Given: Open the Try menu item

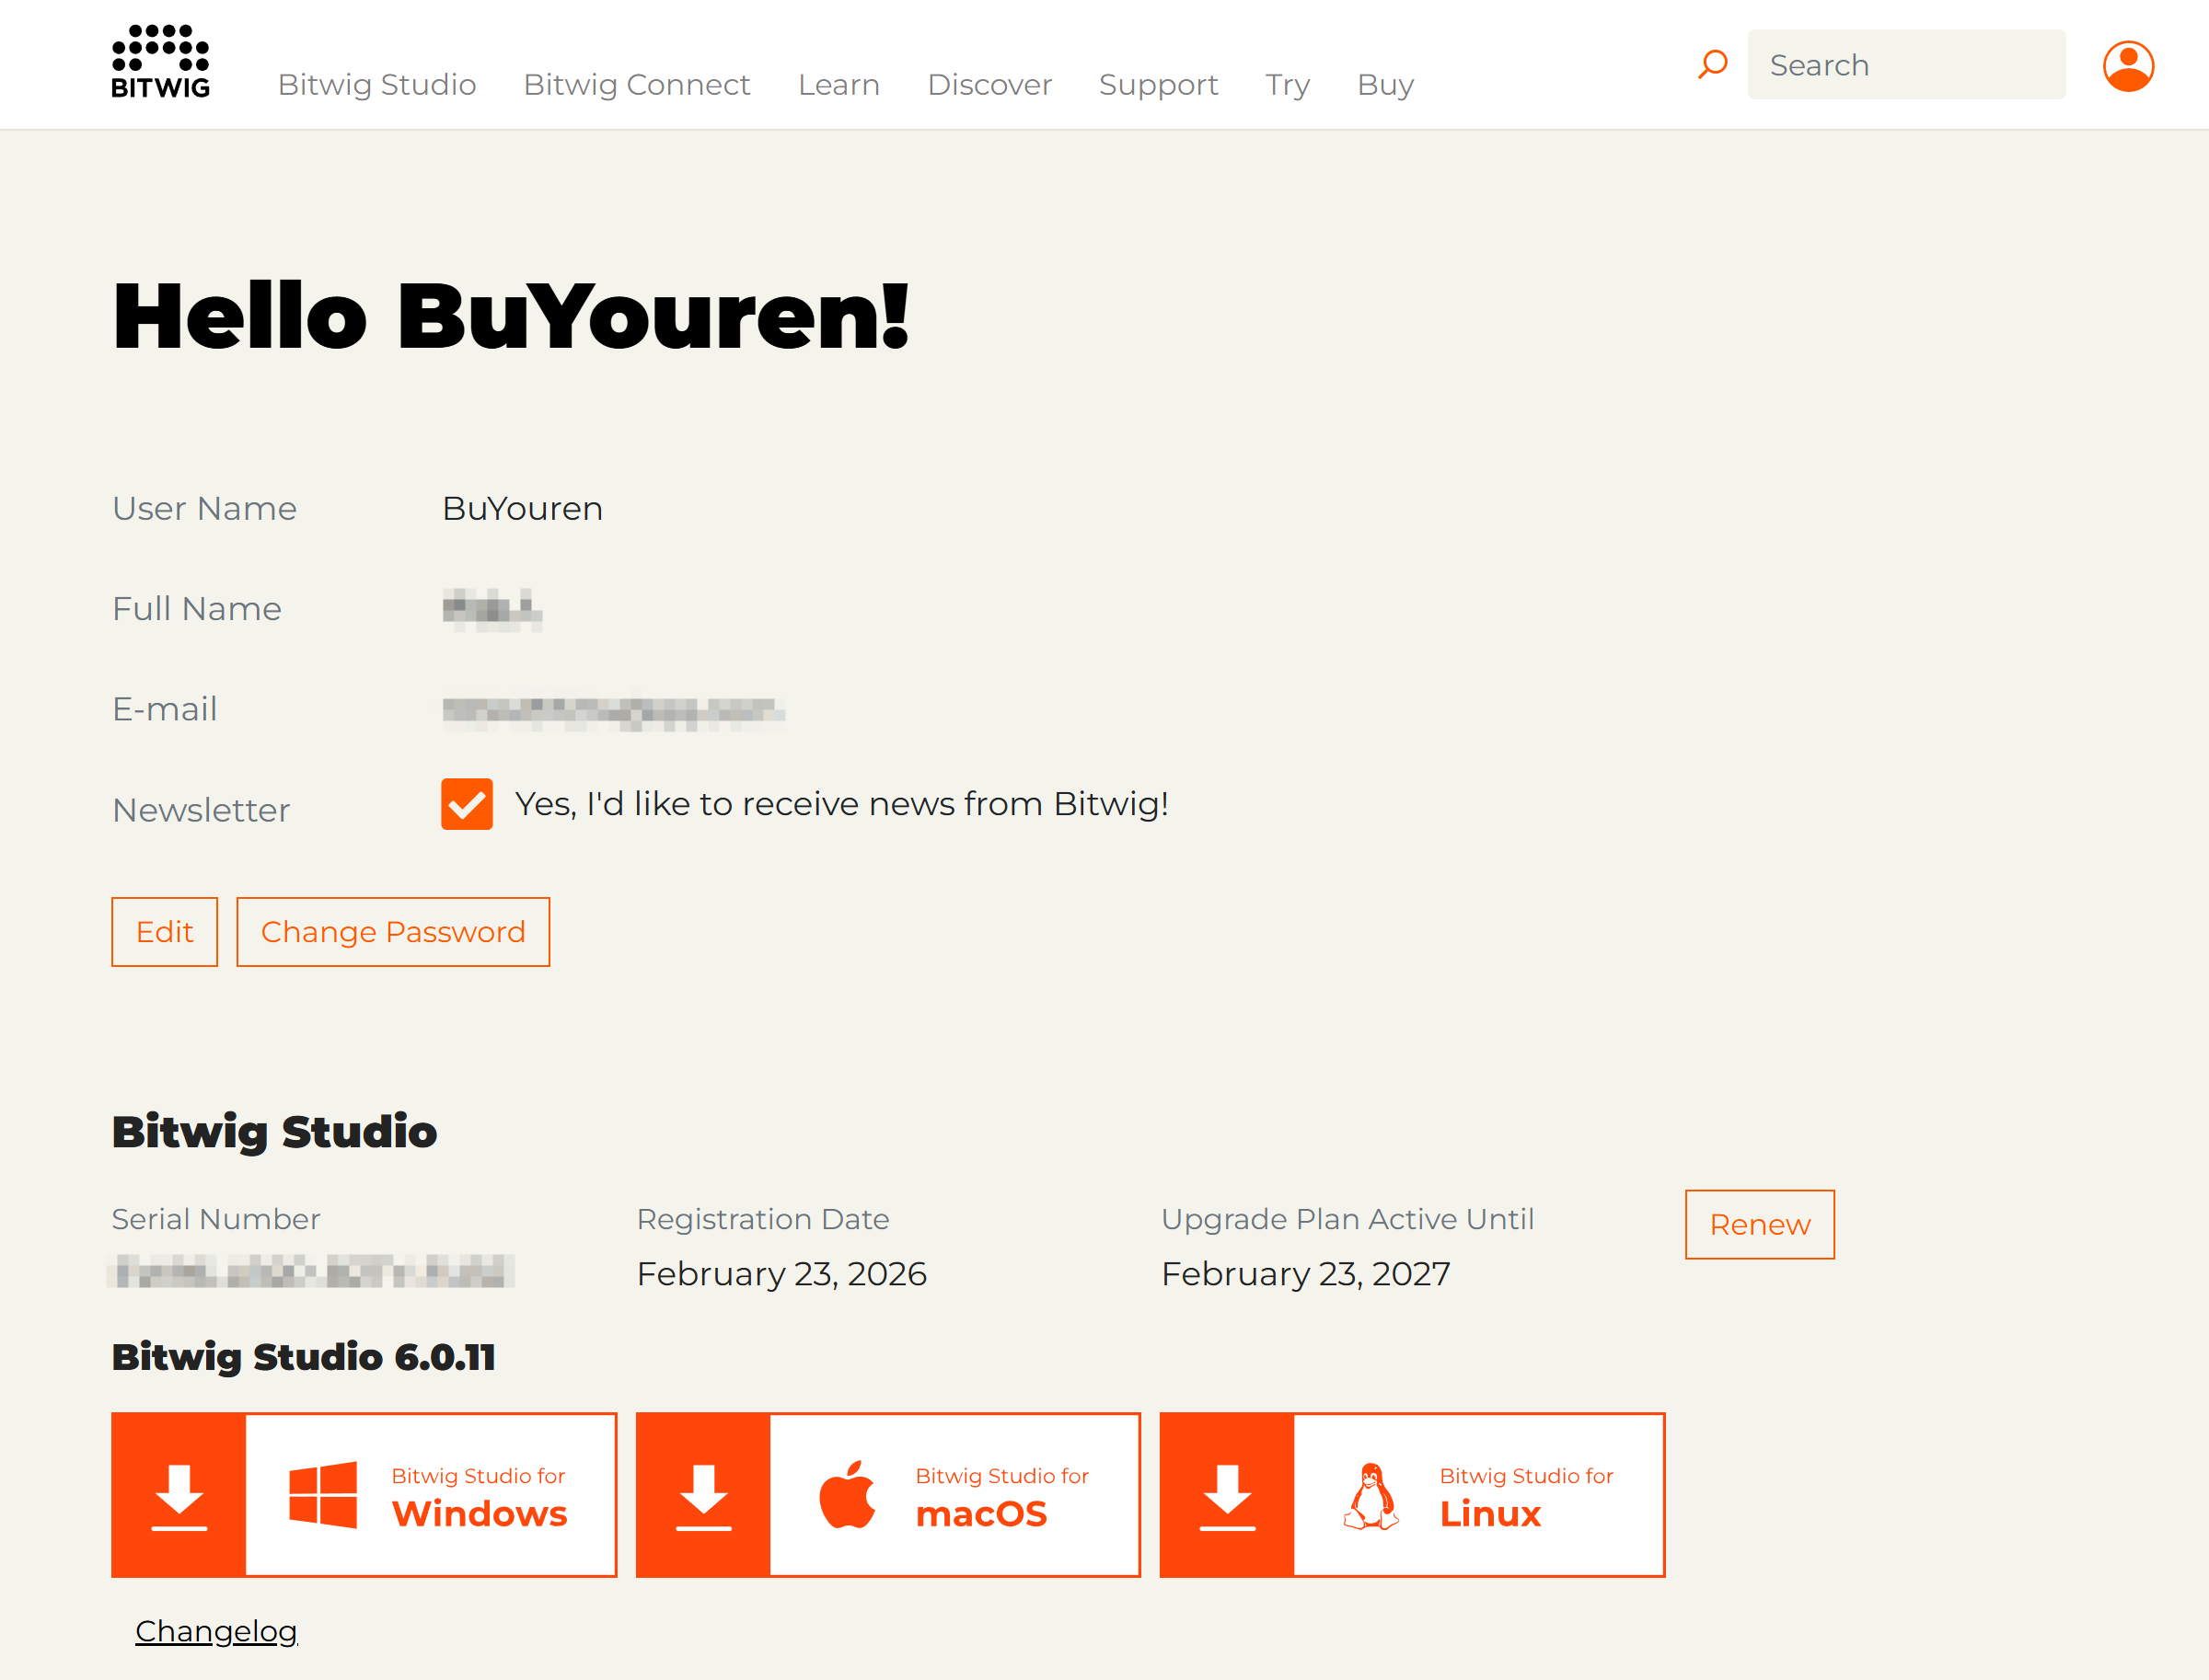Looking at the screenshot, I should tap(1288, 85).
